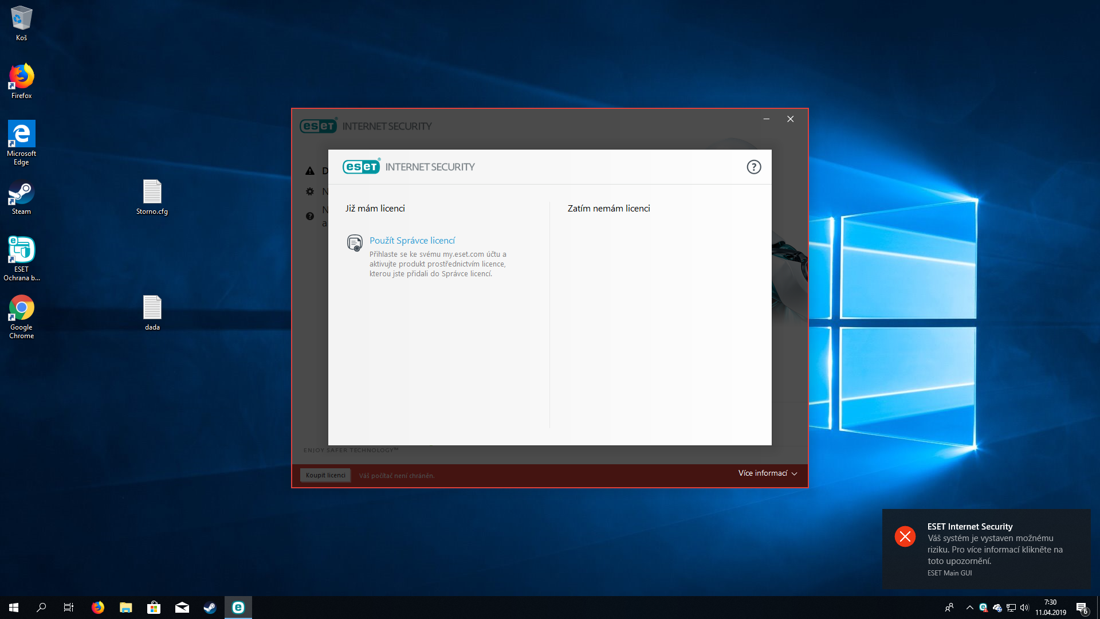Open Microsoft Store from the taskbar
Screen dimensions: 1100x619
click(154, 608)
